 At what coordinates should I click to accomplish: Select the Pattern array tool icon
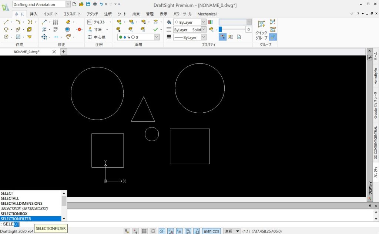tap(56, 22)
